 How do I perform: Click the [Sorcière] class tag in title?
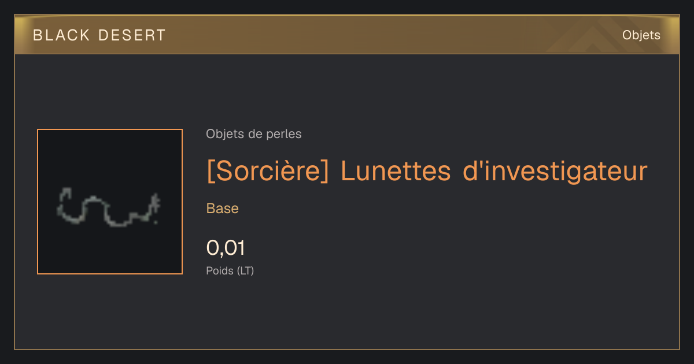tap(268, 171)
